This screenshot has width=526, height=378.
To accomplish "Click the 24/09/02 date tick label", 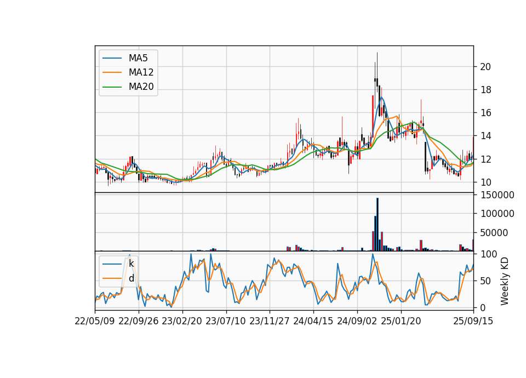I will (x=357, y=321).
